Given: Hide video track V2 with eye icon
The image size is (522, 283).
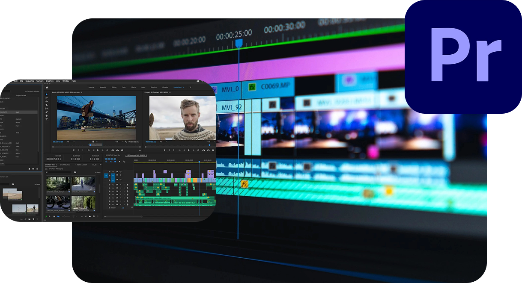Looking at the screenshot, I should pos(121,175).
